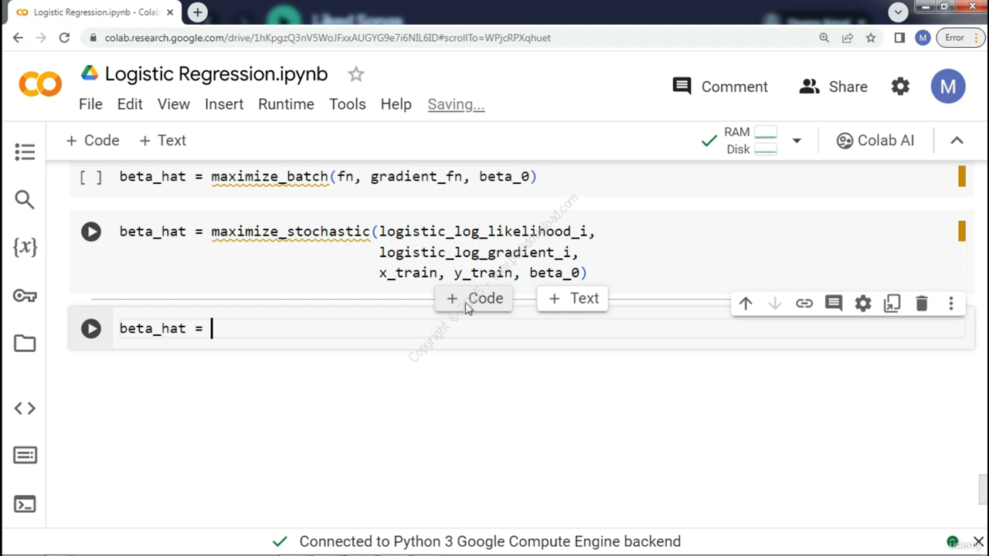The width and height of the screenshot is (989, 556).
Task: Open the Command palette icon
Action: [25, 456]
